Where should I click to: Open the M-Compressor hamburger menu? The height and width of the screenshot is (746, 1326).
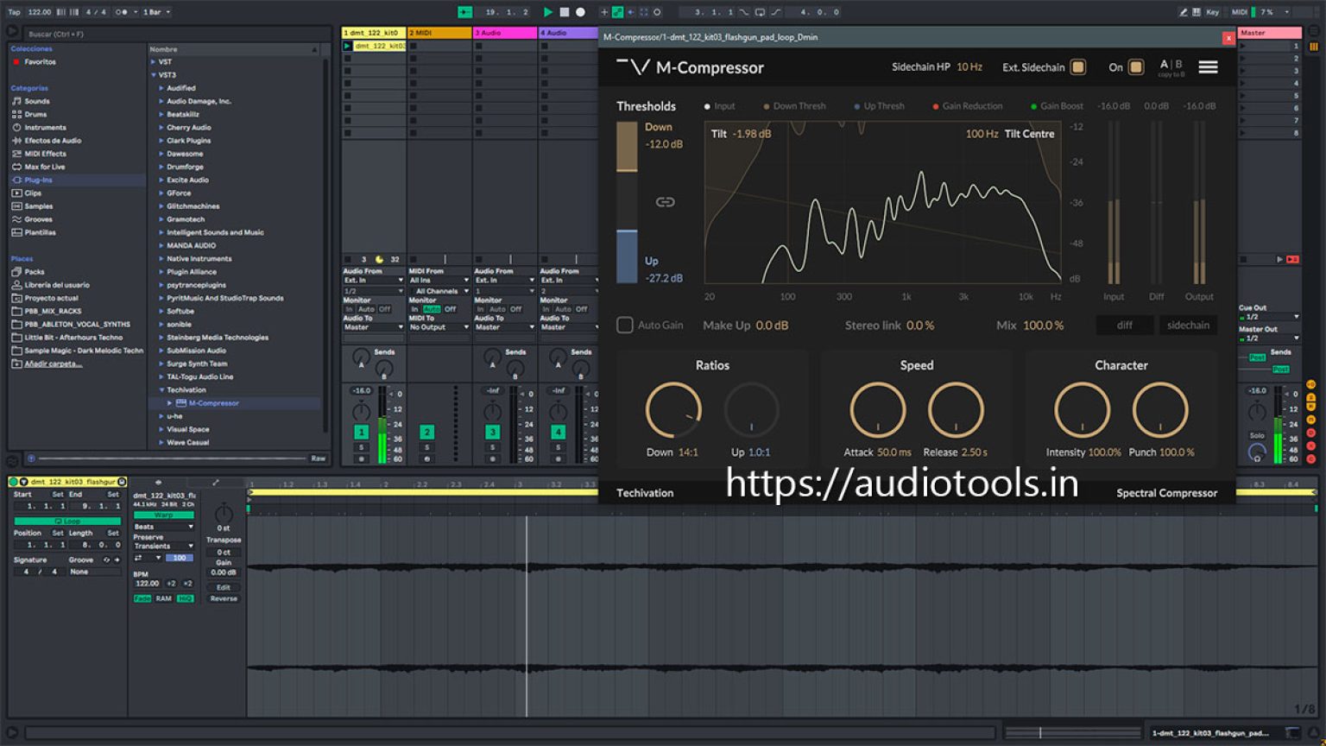click(x=1208, y=66)
